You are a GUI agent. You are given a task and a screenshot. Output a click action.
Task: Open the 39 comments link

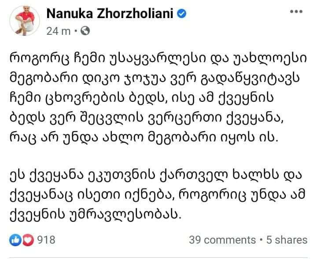pos(221,240)
